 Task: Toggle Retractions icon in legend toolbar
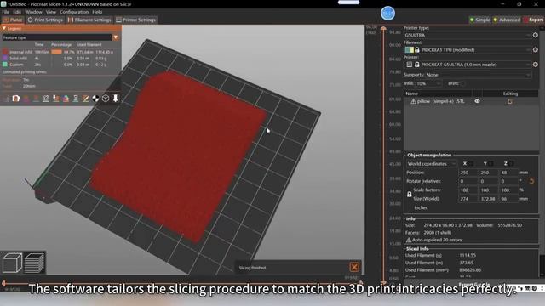pos(26,99)
